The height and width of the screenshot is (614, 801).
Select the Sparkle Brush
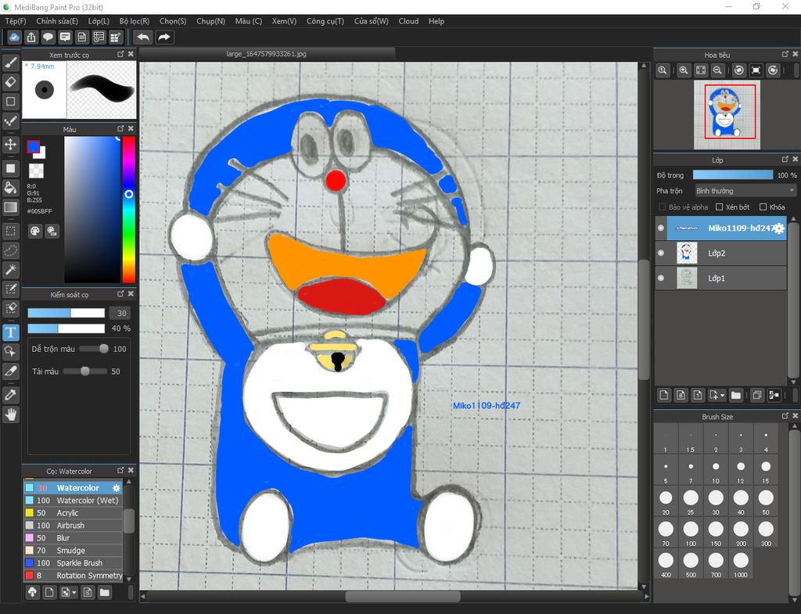(x=73, y=563)
